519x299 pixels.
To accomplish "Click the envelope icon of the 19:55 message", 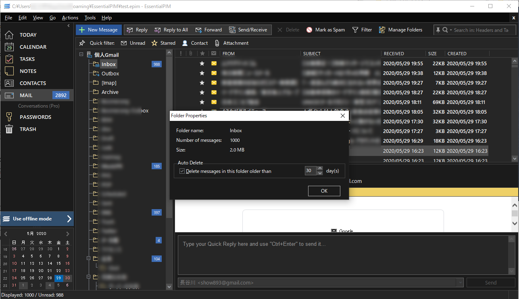I will [214, 63].
